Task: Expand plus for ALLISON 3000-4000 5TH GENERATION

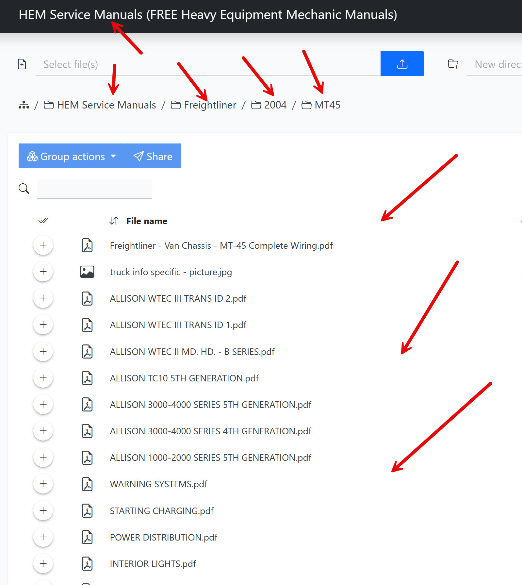Action: pos(43,404)
